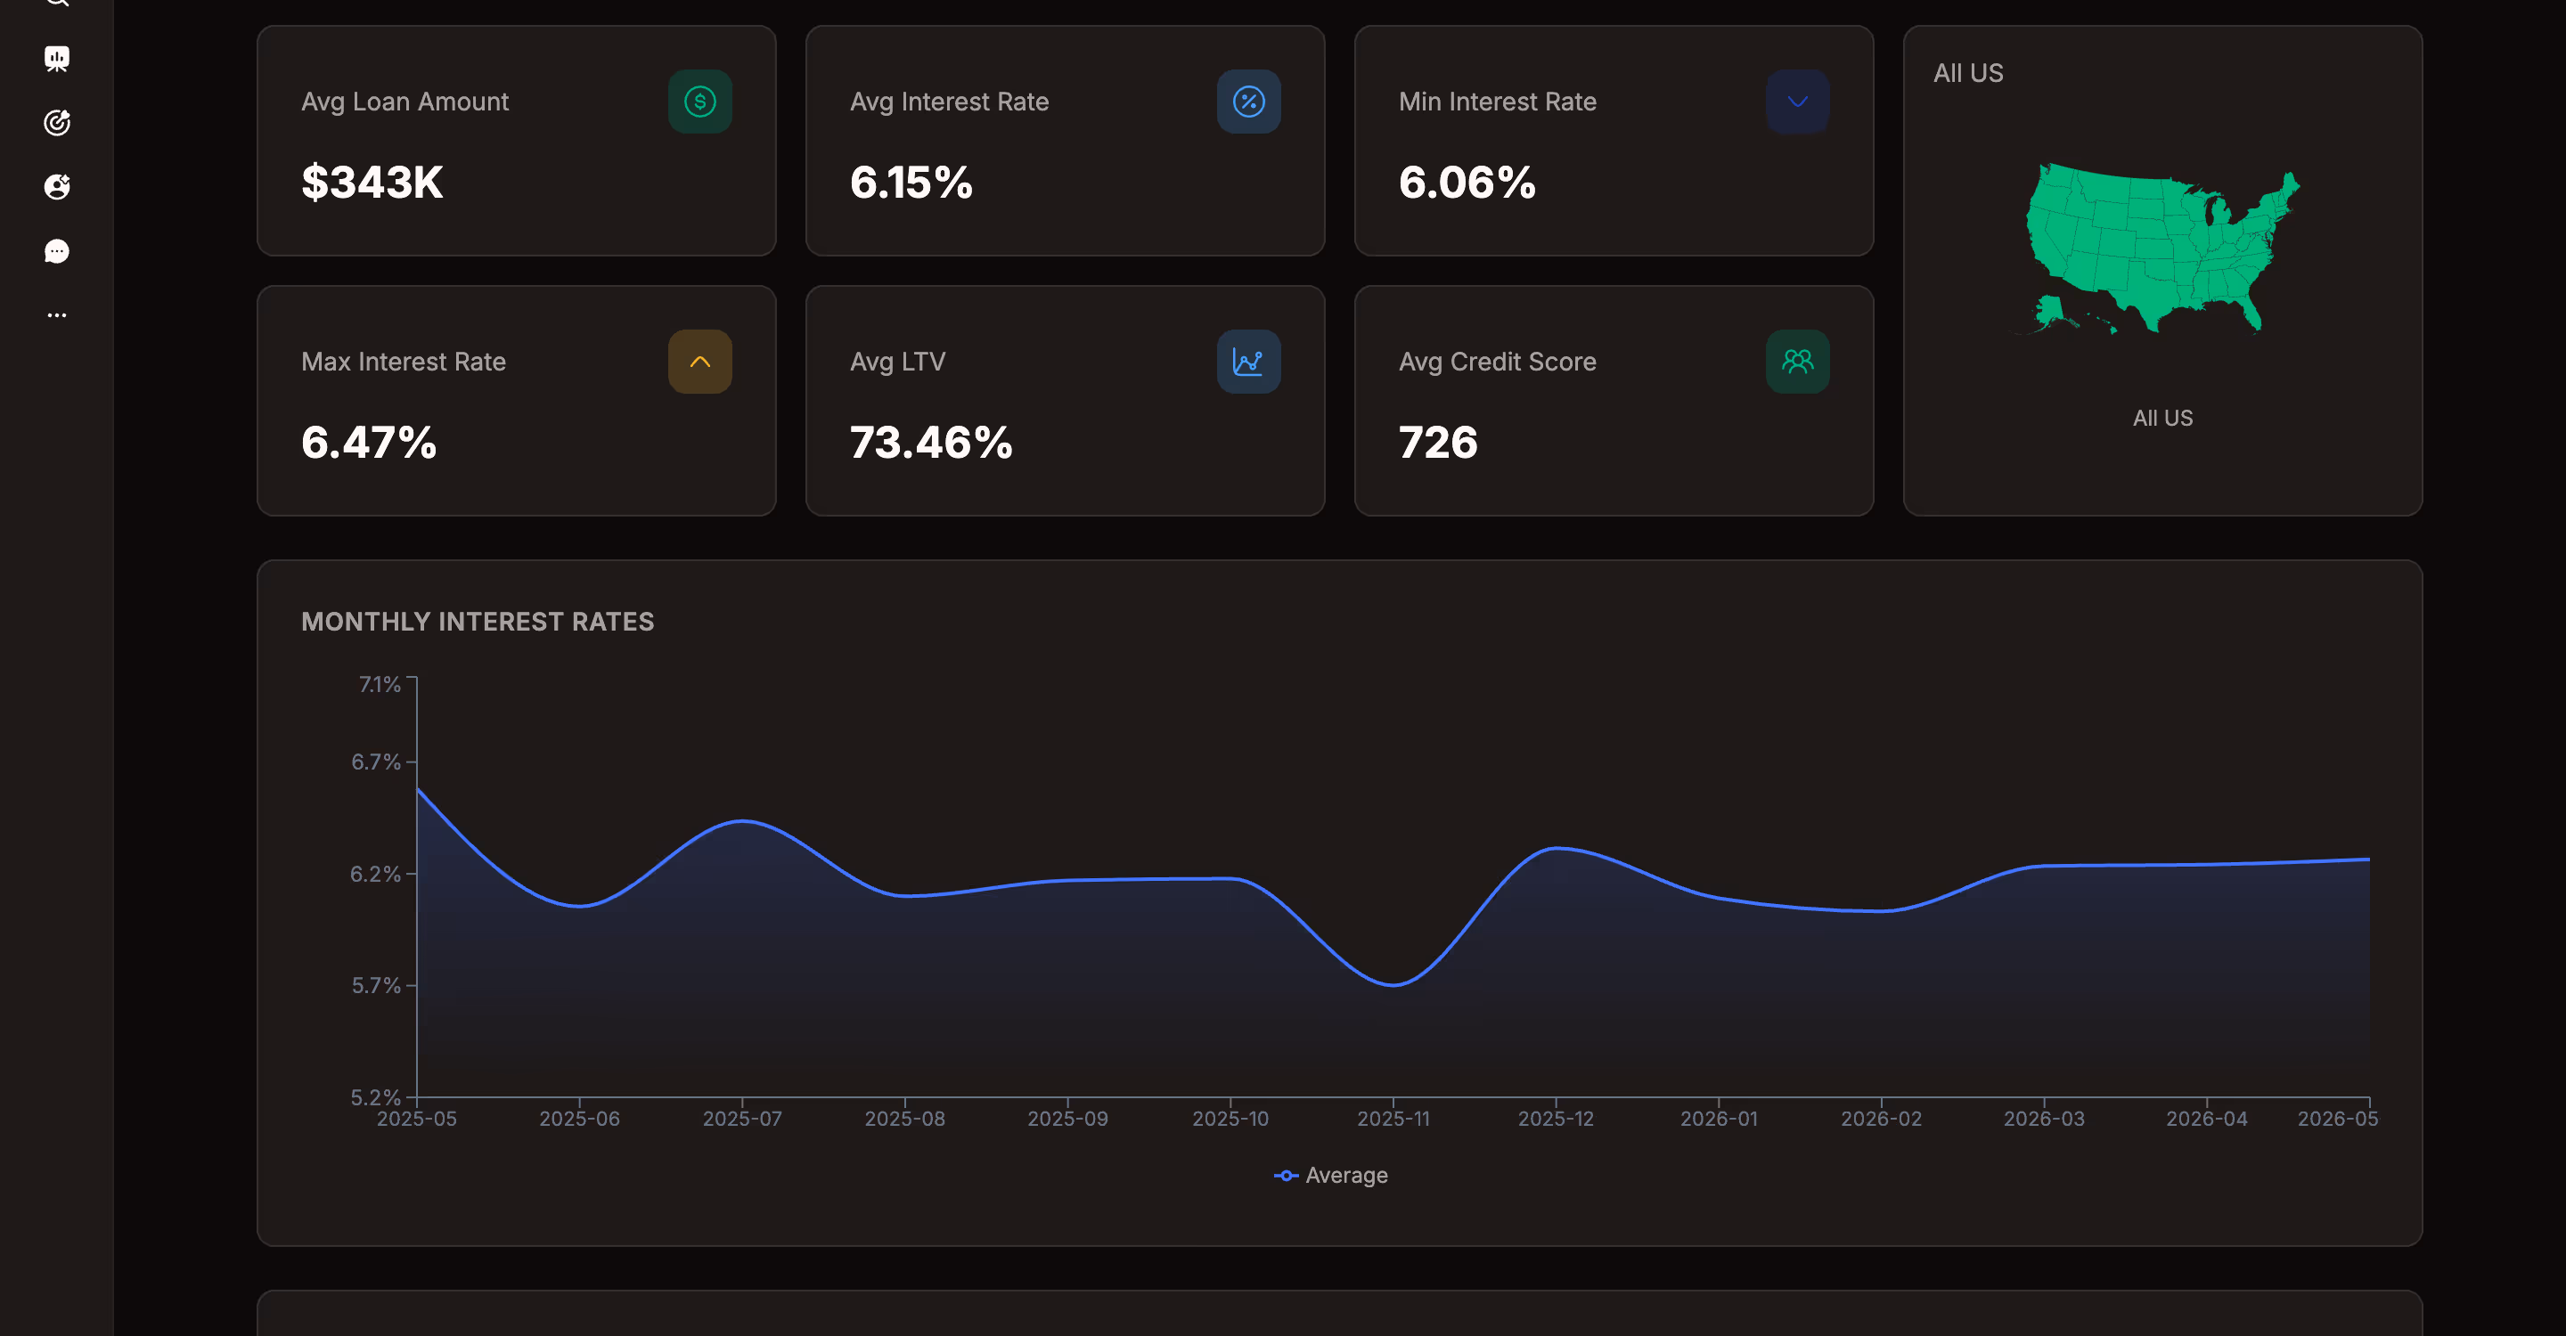
Task: Click the 2025-07 x-axis label
Action: coord(742,1118)
